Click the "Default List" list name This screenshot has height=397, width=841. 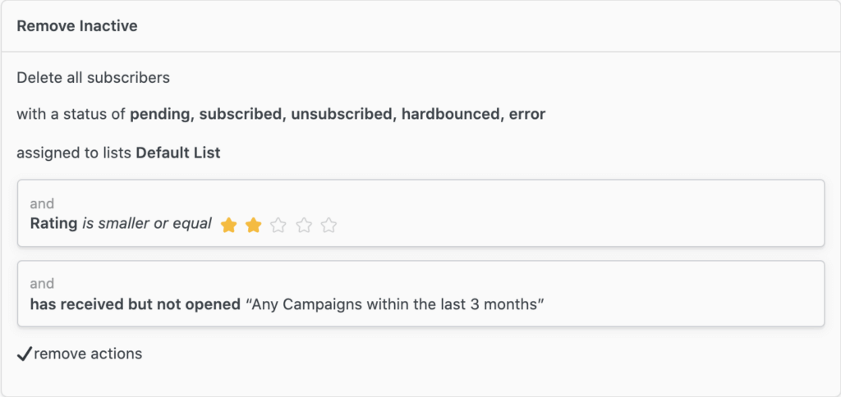[x=178, y=153]
